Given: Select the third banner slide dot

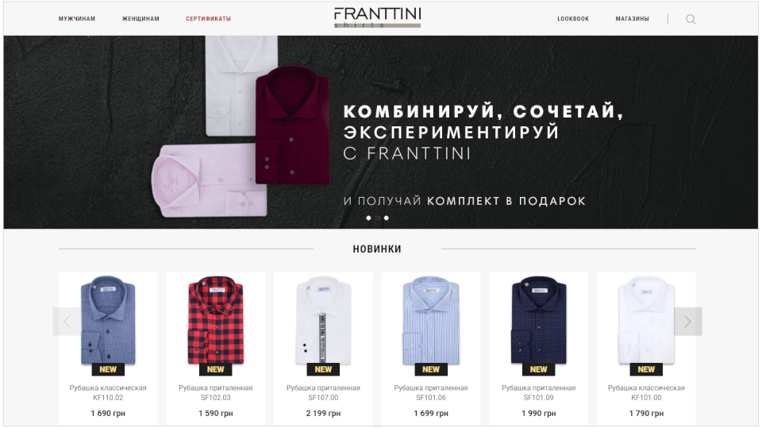Looking at the screenshot, I should tap(387, 218).
